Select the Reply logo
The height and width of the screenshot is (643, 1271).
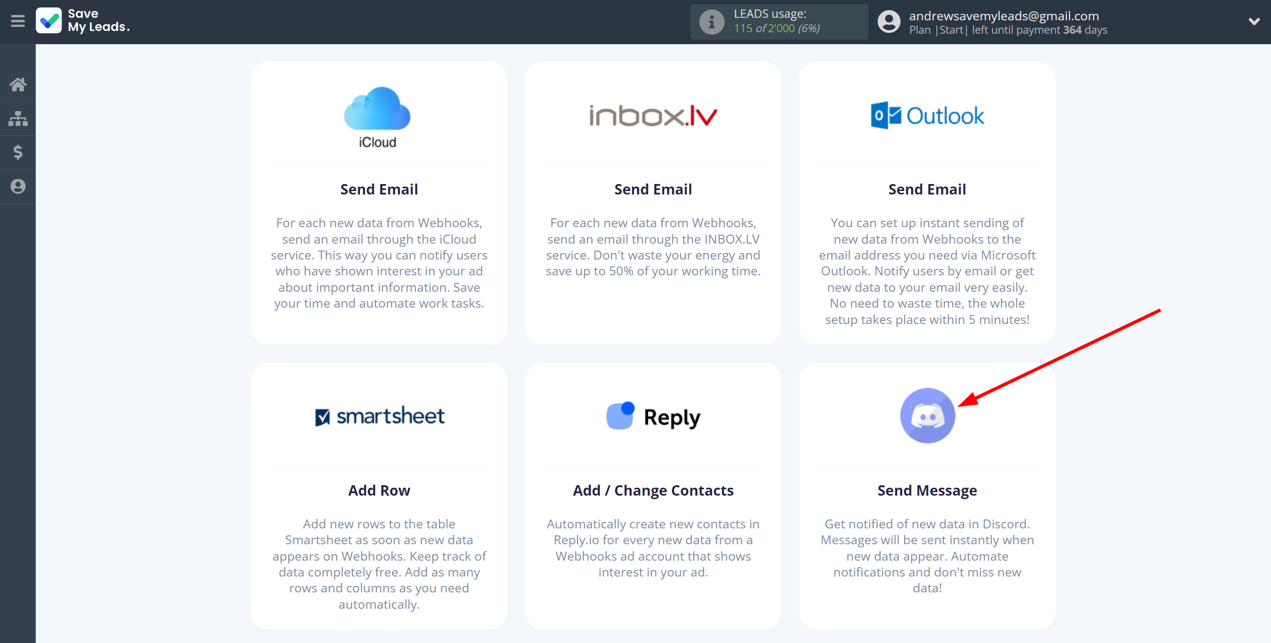(x=653, y=416)
